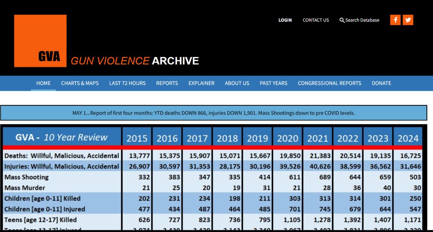Click the Deaths: Willful, Malicious, Accidental row label

pyautogui.click(x=62, y=156)
